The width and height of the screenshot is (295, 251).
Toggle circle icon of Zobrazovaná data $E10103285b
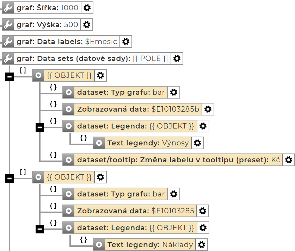pos(69,109)
